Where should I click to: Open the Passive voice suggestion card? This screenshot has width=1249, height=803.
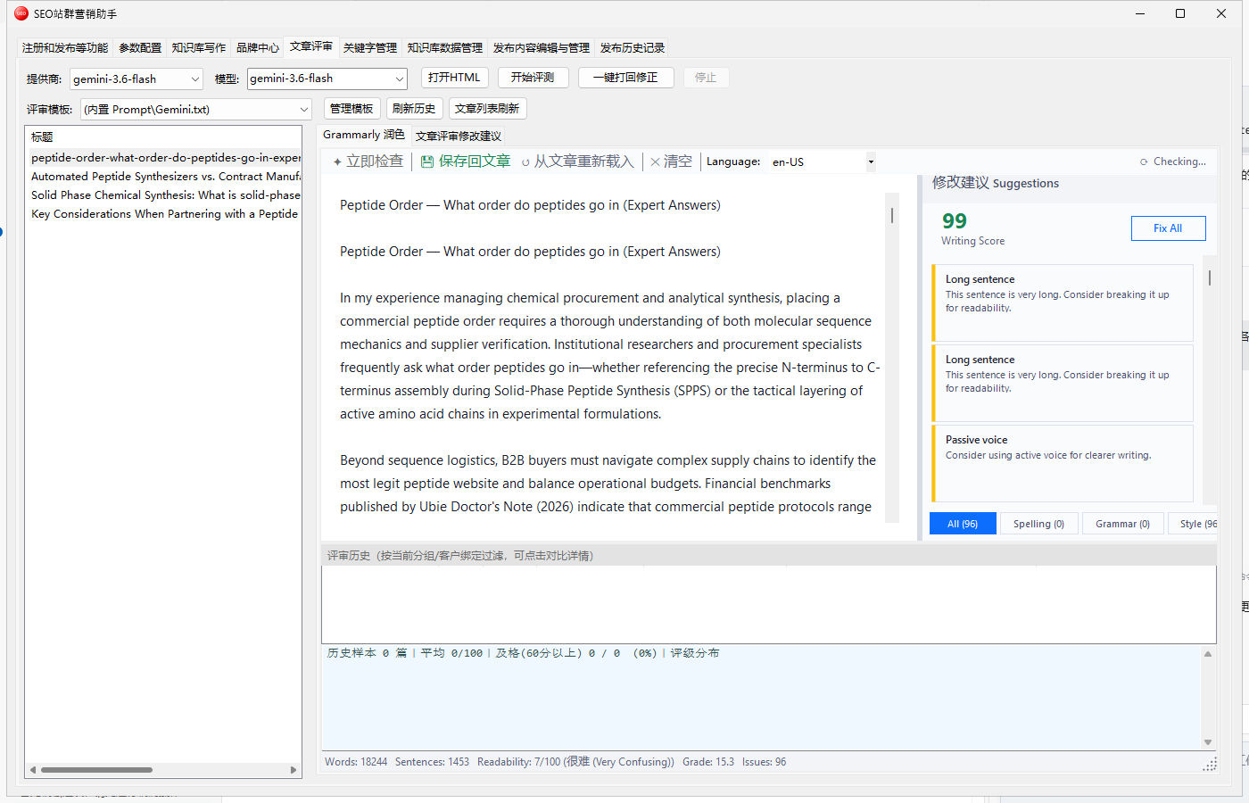point(1063,463)
